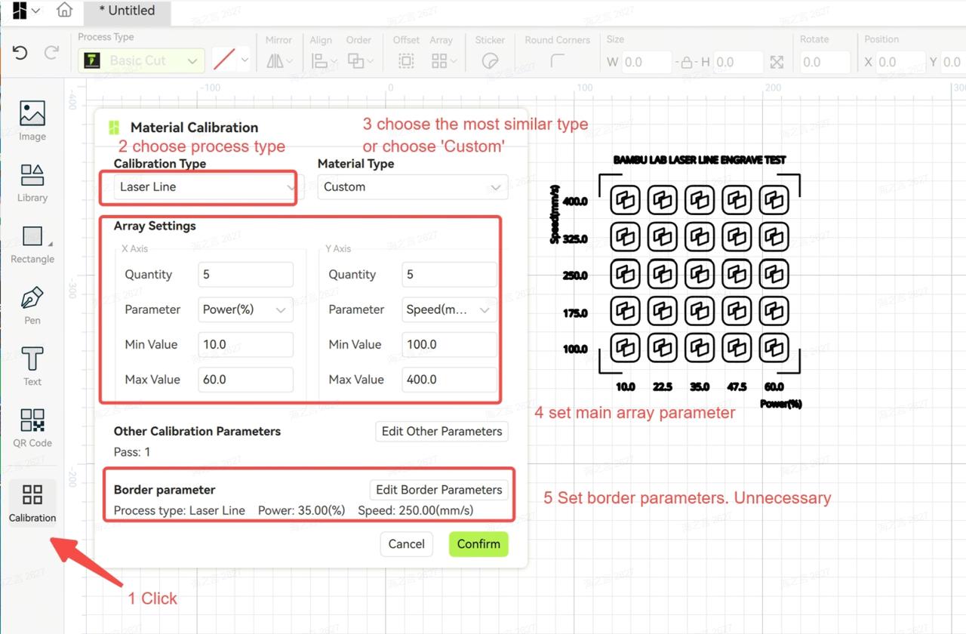Switch to the Untitled project tab
Image resolution: width=966 pixels, height=634 pixels.
[x=127, y=11]
